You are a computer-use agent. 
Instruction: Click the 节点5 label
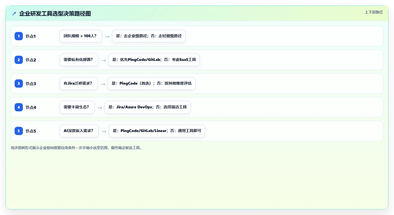tap(31, 131)
